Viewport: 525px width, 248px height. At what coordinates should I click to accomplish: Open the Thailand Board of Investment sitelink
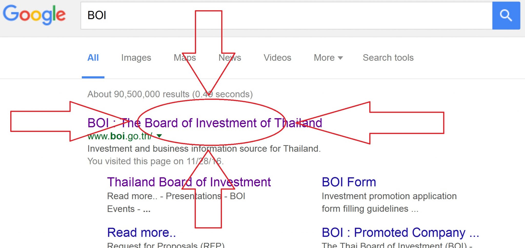tap(189, 182)
